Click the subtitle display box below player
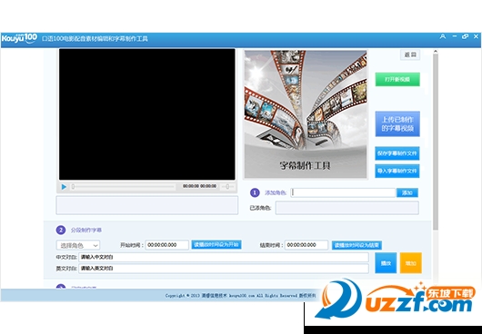The image size is (482, 334). coord(147,205)
